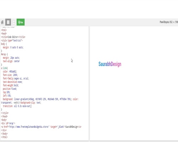Click the closing </style> tag line
178x142 pixels.
[x=5, y=113]
